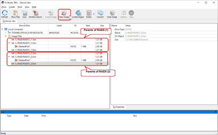Select image C:/RAID/RAID51_22.bin
The width and height of the screenshot is (218, 135).
click(25, 57)
